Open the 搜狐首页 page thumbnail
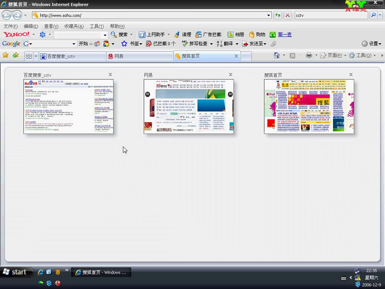 point(309,106)
